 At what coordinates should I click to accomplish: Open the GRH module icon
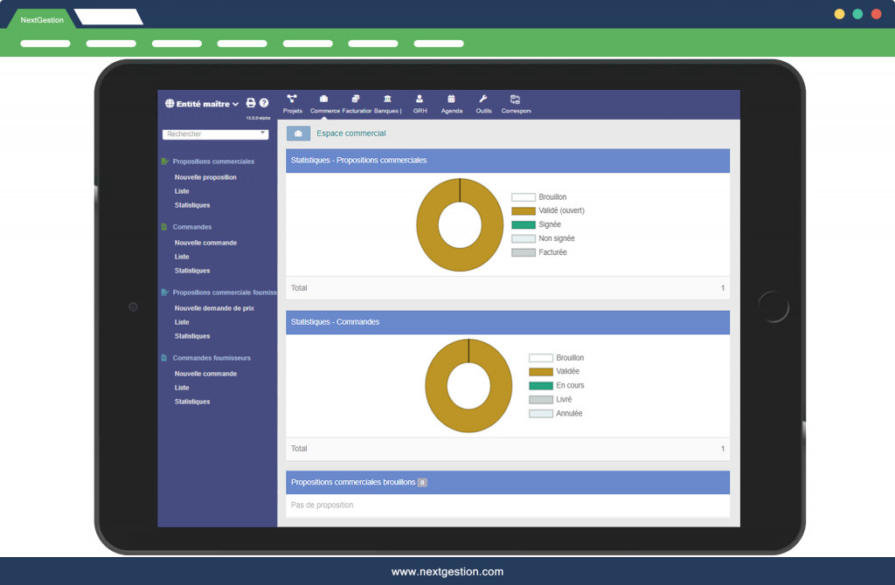click(x=420, y=100)
